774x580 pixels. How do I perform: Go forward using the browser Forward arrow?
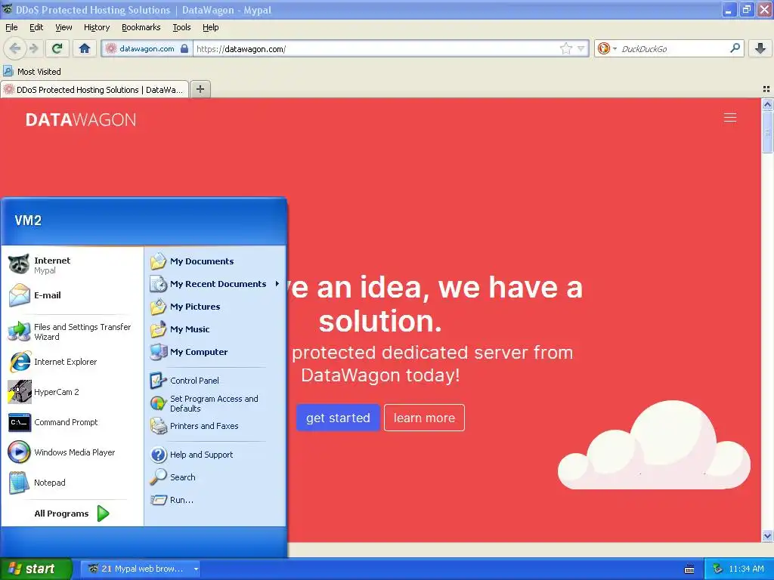point(33,48)
